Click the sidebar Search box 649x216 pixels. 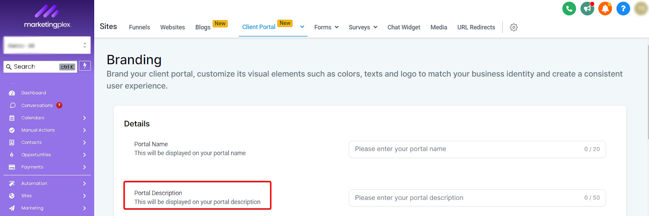point(40,67)
